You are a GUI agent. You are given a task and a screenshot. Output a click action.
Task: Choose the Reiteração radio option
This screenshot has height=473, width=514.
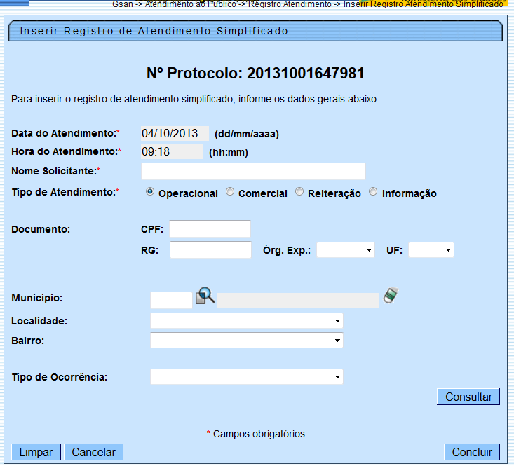pos(299,192)
